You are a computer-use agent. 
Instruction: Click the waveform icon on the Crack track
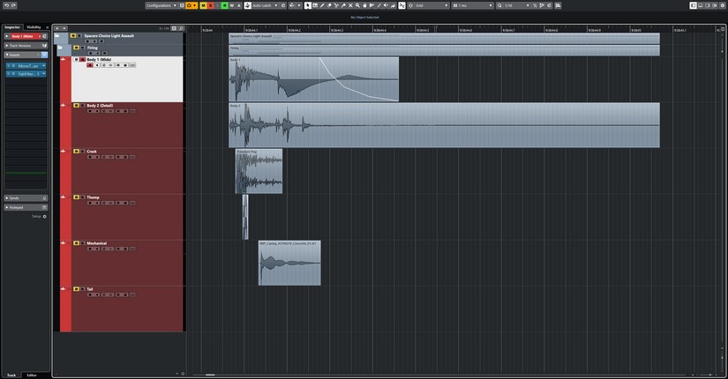click(x=64, y=152)
